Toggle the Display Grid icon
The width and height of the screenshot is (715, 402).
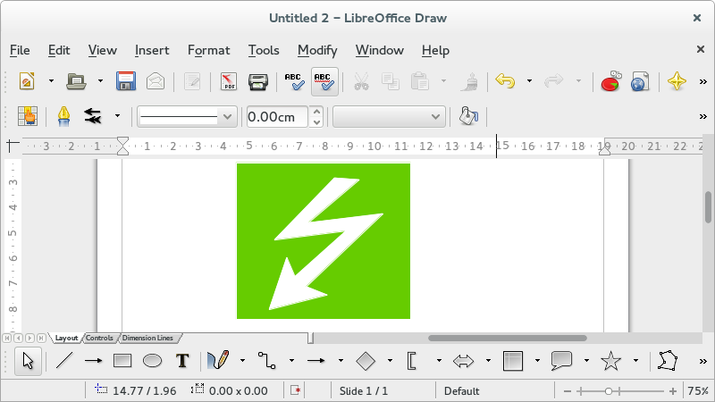[x=28, y=116]
